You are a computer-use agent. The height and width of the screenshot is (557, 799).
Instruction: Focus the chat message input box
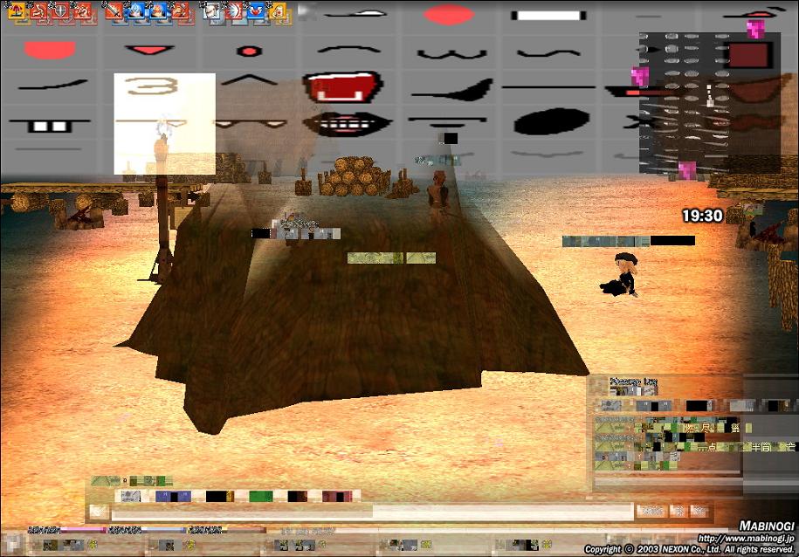click(371, 512)
